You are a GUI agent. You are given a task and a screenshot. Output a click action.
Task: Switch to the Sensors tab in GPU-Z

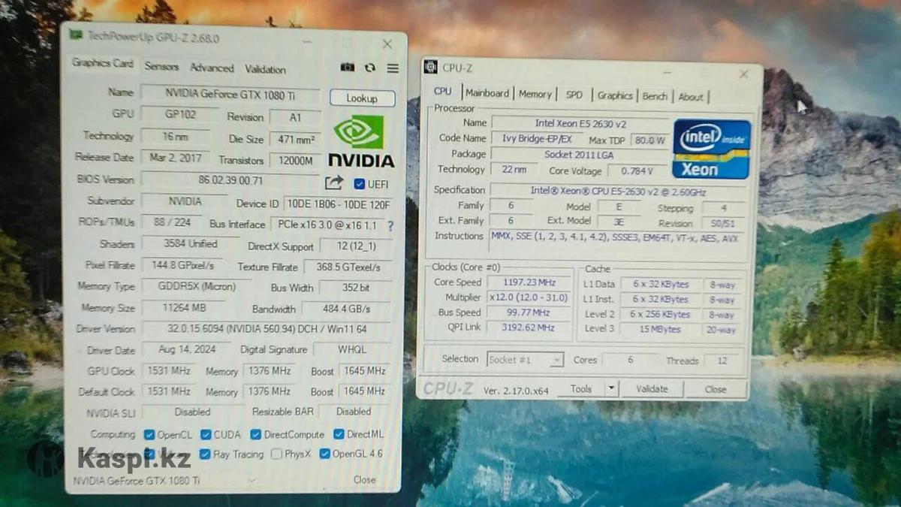pyautogui.click(x=161, y=67)
